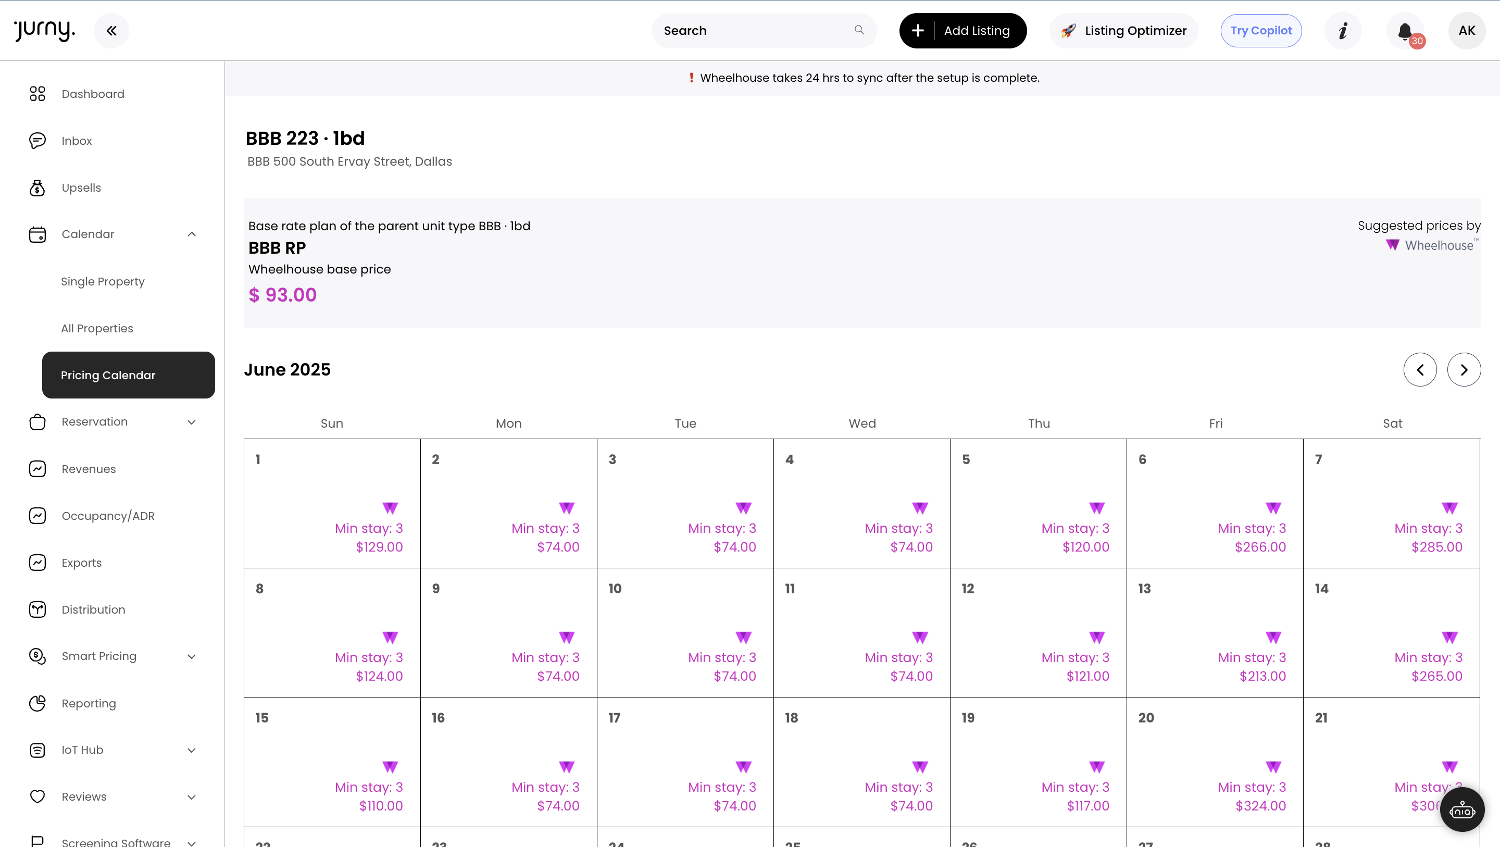
Task: Expand the IoT Hub submenu
Action: tap(192, 750)
